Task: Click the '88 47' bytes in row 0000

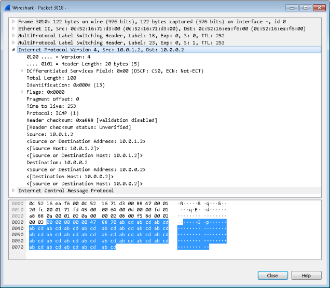Action: (x=144, y=204)
